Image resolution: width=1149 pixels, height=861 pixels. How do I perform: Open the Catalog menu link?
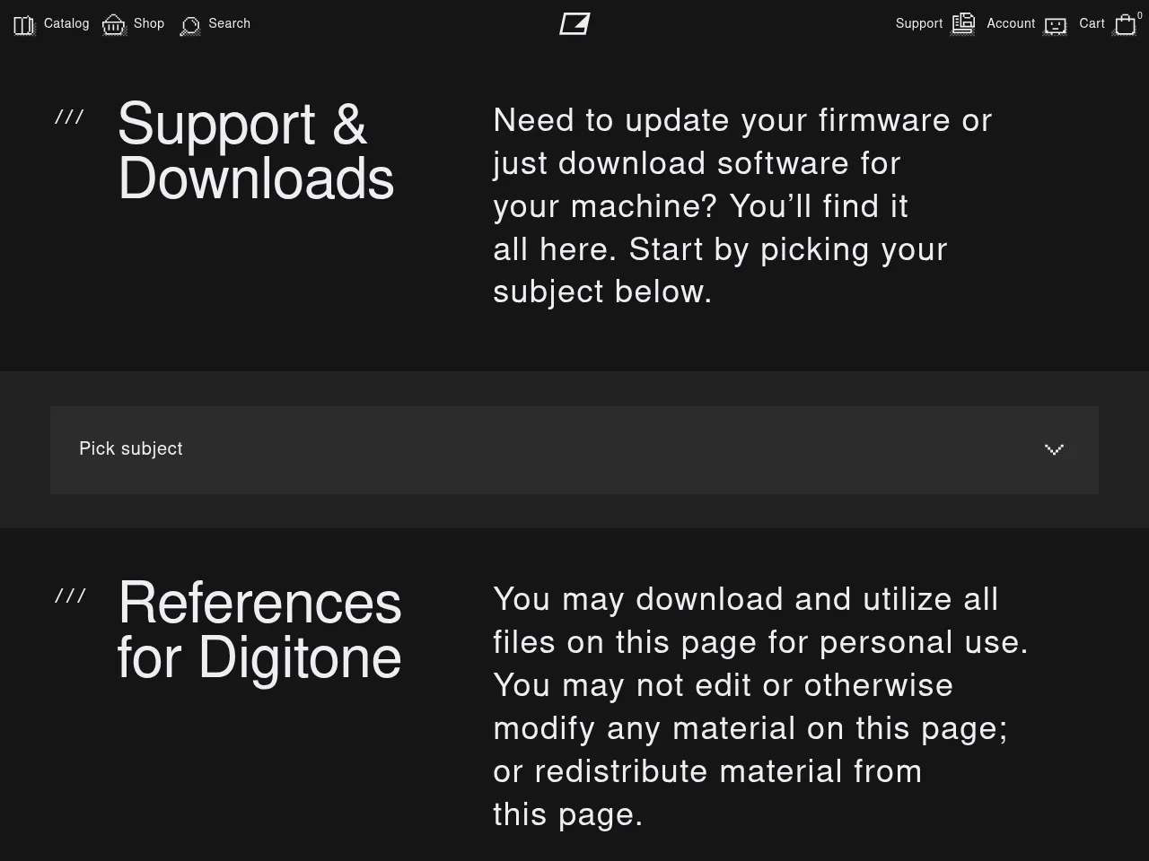coord(66,23)
